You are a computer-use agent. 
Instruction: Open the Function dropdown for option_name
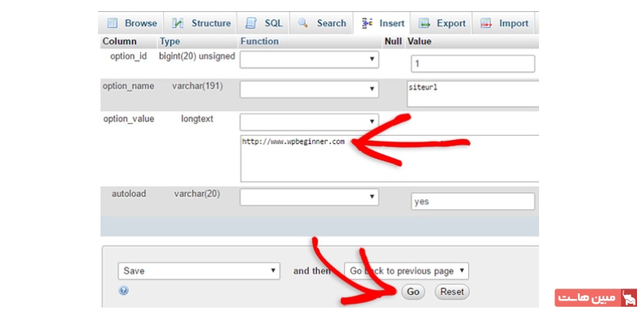tap(309, 90)
